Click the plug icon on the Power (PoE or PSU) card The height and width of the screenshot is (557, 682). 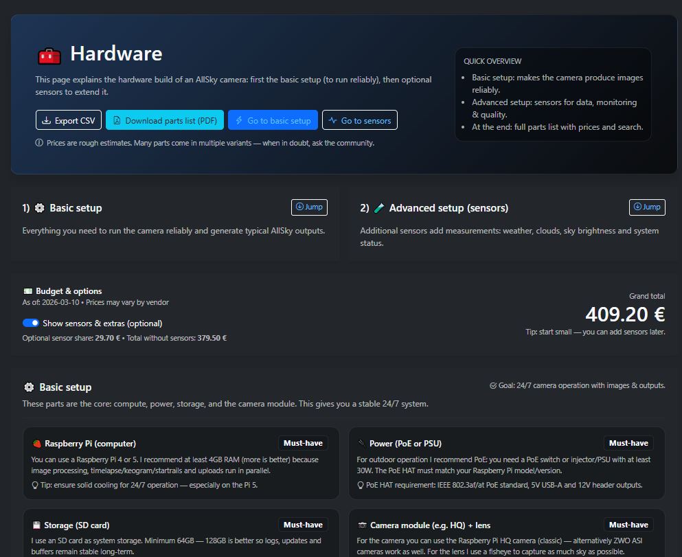362,443
